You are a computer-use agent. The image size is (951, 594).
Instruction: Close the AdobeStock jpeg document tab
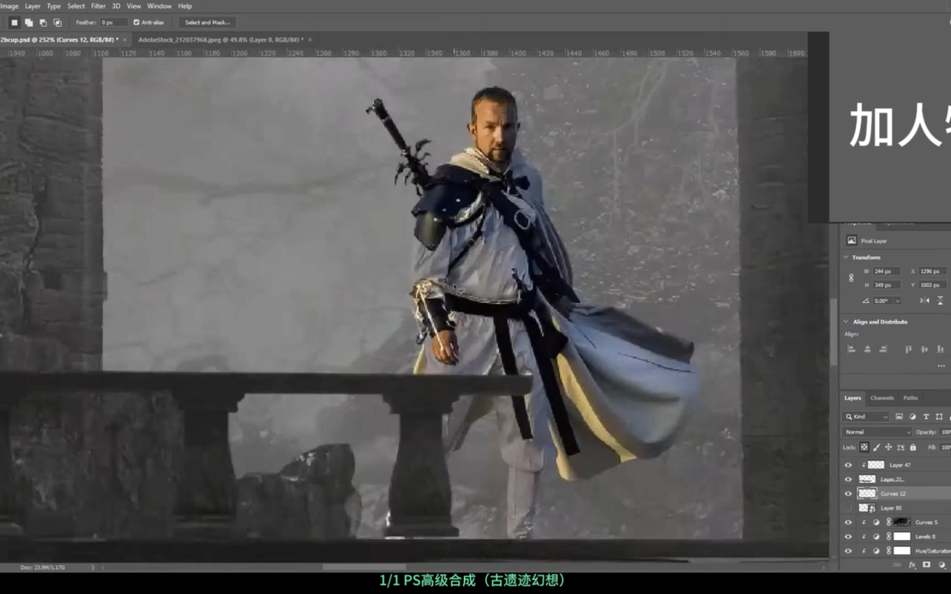point(310,40)
